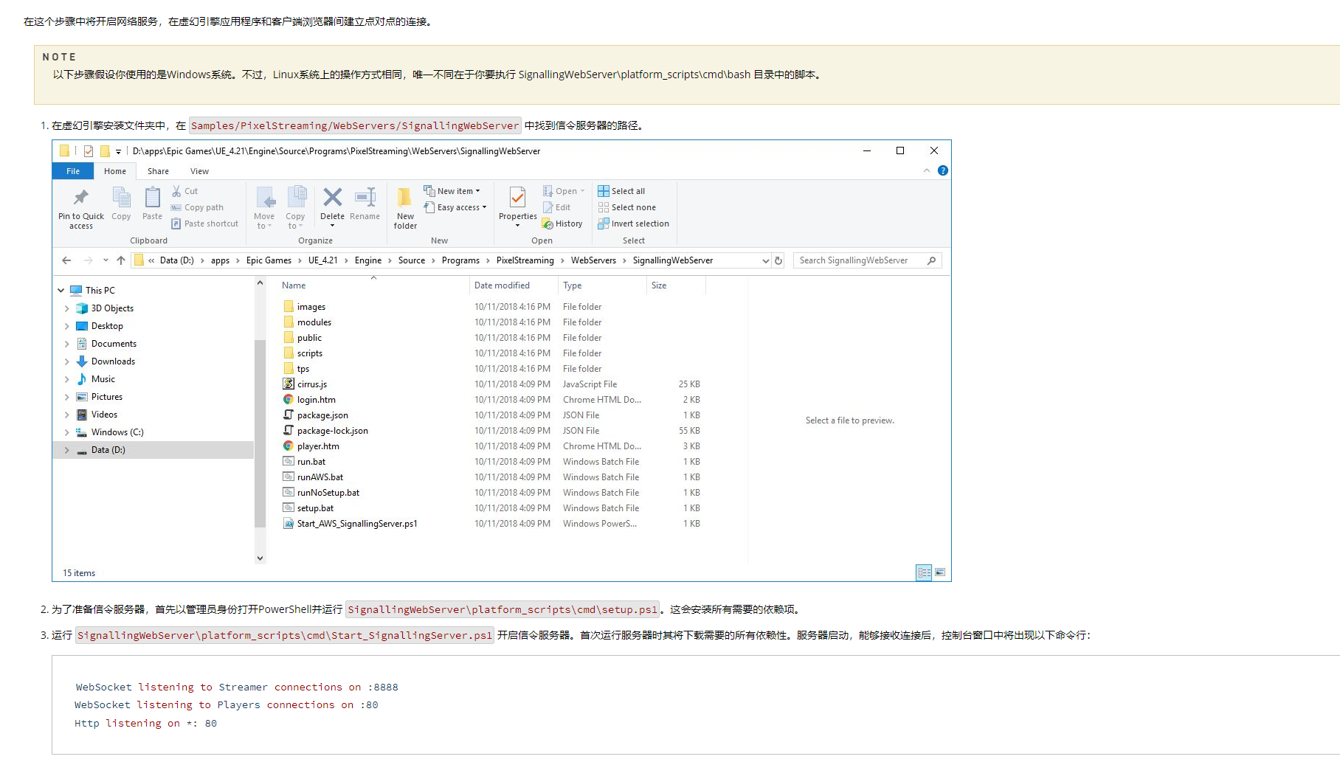Click the Edit ribbon command
The width and height of the screenshot is (1340, 762).
(556, 207)
